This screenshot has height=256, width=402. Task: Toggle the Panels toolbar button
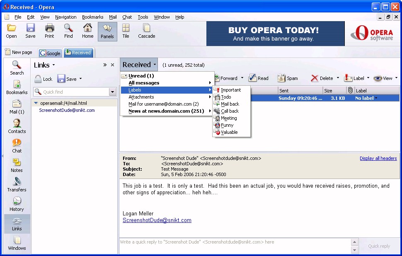point(107,31)
